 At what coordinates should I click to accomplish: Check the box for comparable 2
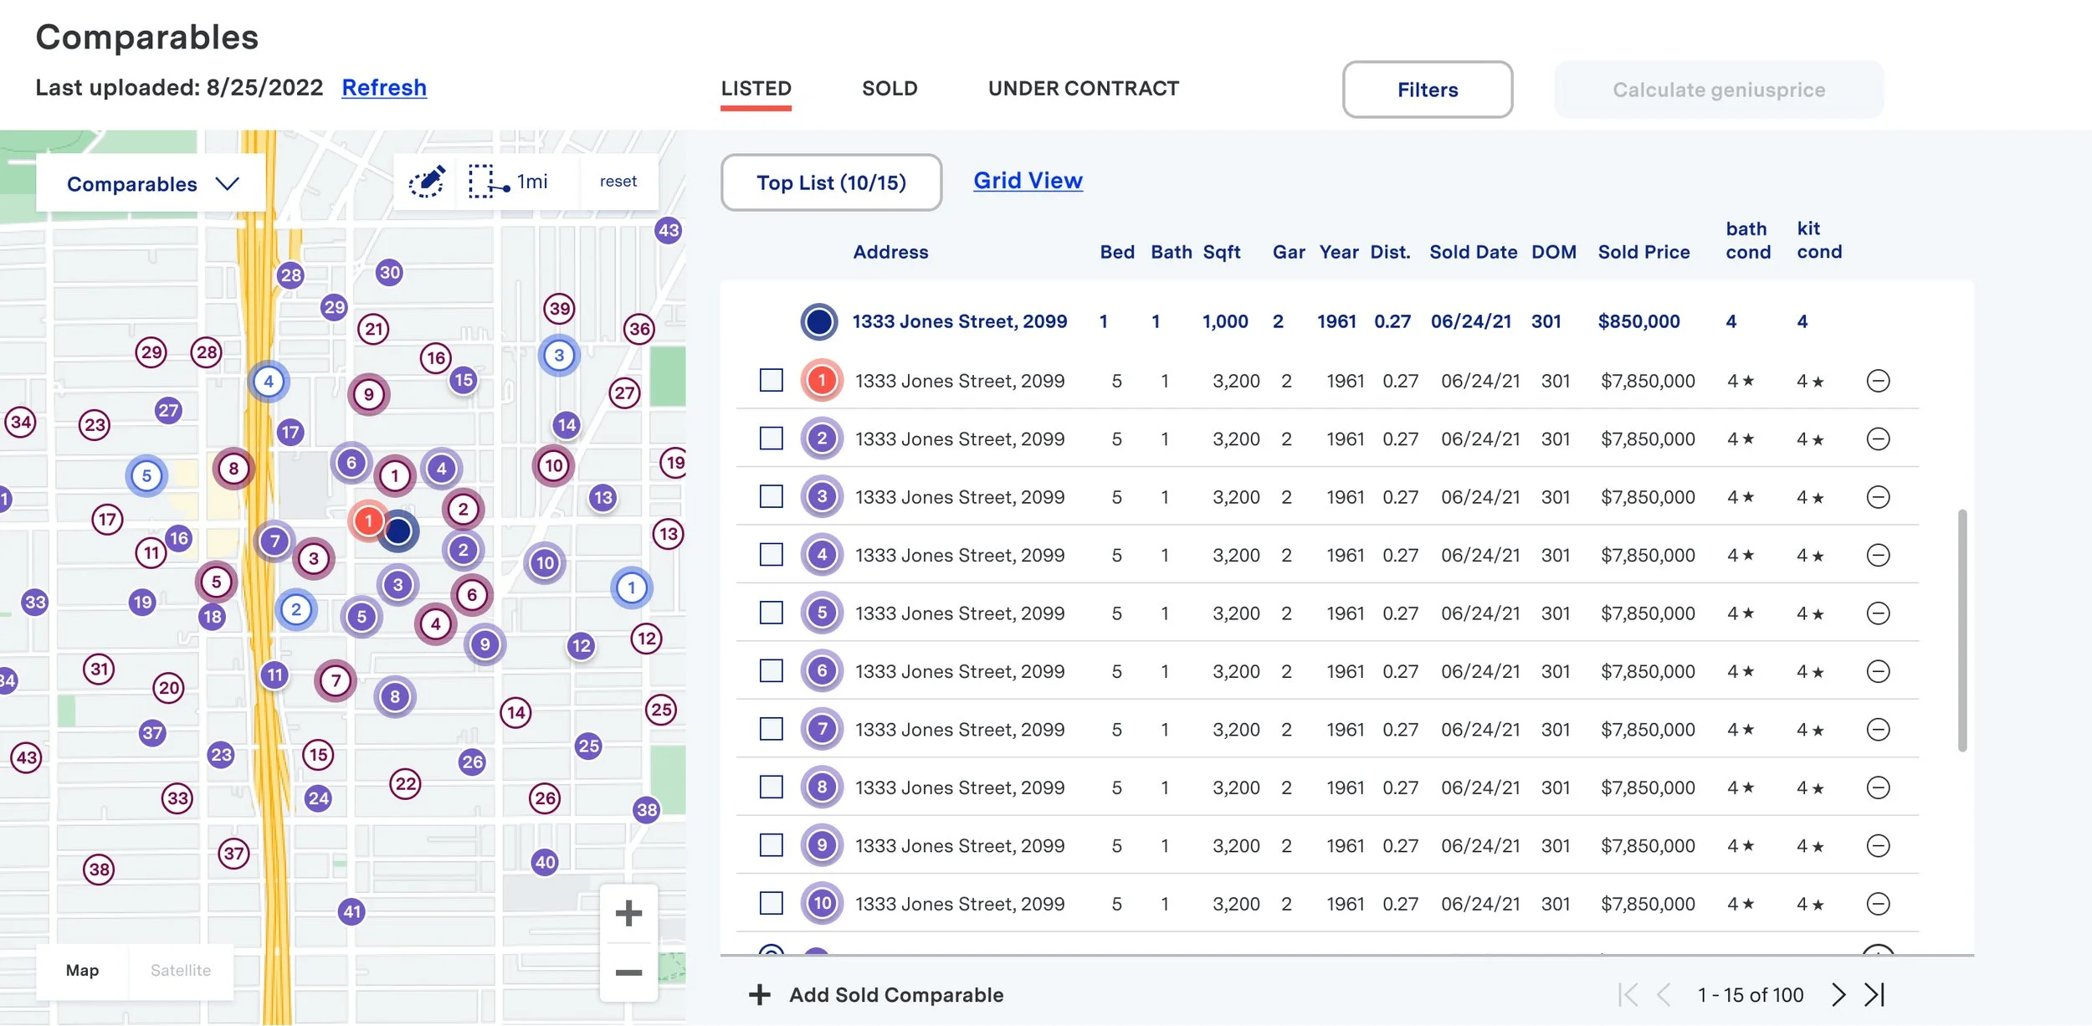coord(771,439)
